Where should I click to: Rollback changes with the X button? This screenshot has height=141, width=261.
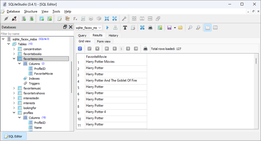pyautogui.click(x=97, y=49)
